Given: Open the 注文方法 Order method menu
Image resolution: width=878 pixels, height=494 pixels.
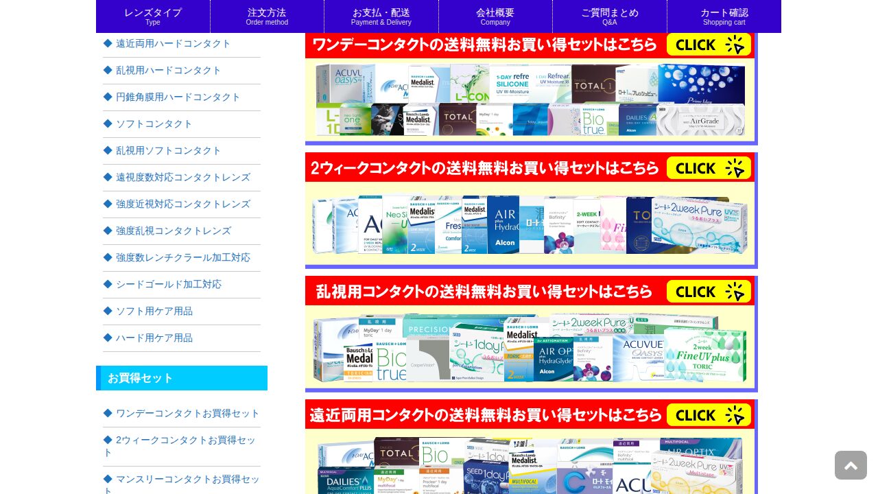Looking at the screenshot, I should pos(267,16).
